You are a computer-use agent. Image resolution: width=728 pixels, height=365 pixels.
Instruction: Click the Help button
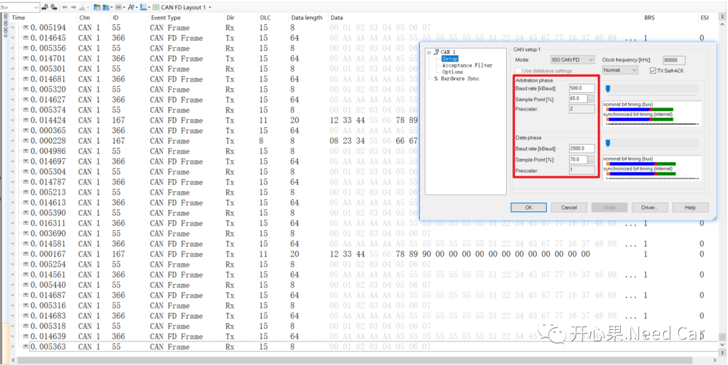pos(690,207)
